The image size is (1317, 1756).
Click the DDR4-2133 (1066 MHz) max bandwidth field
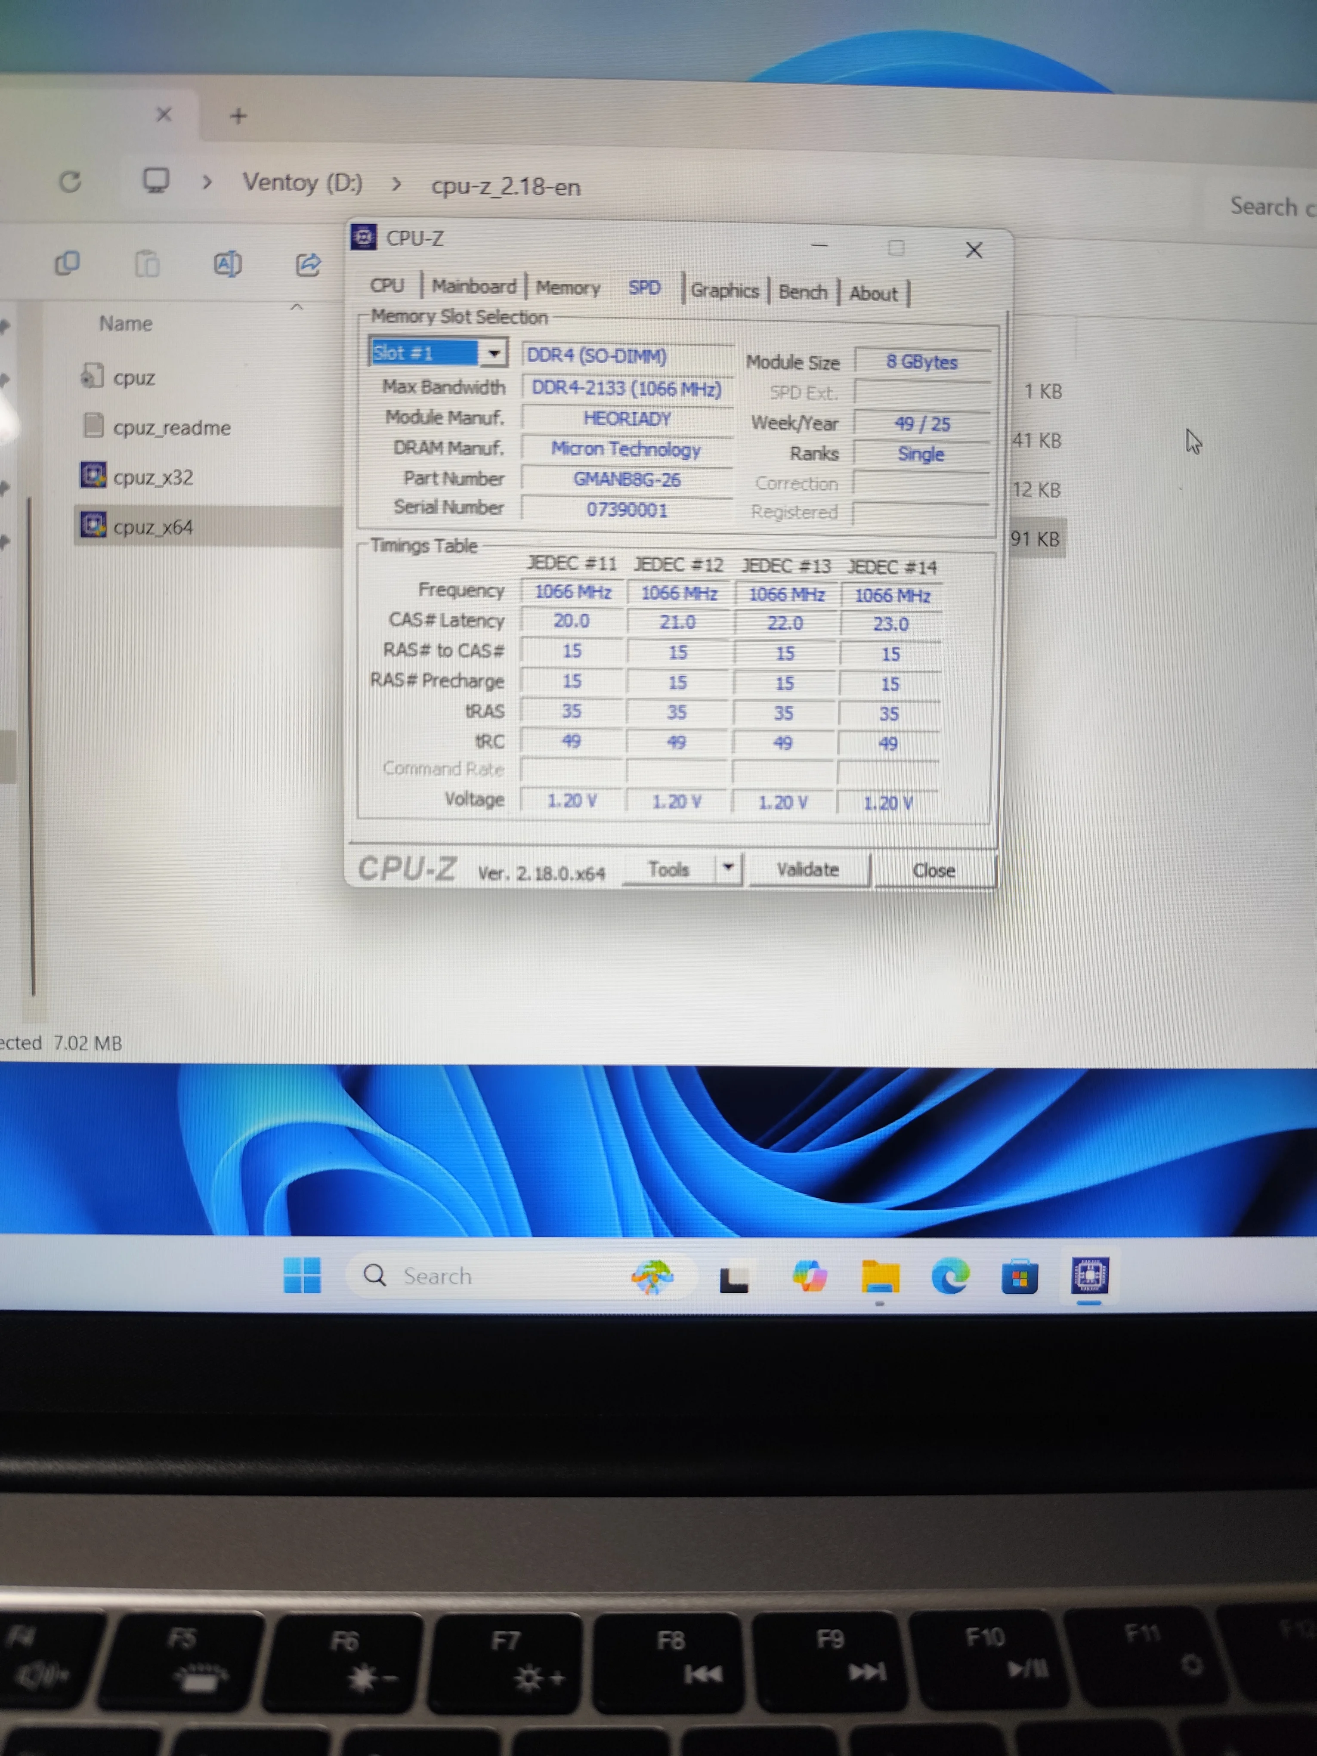626,388
